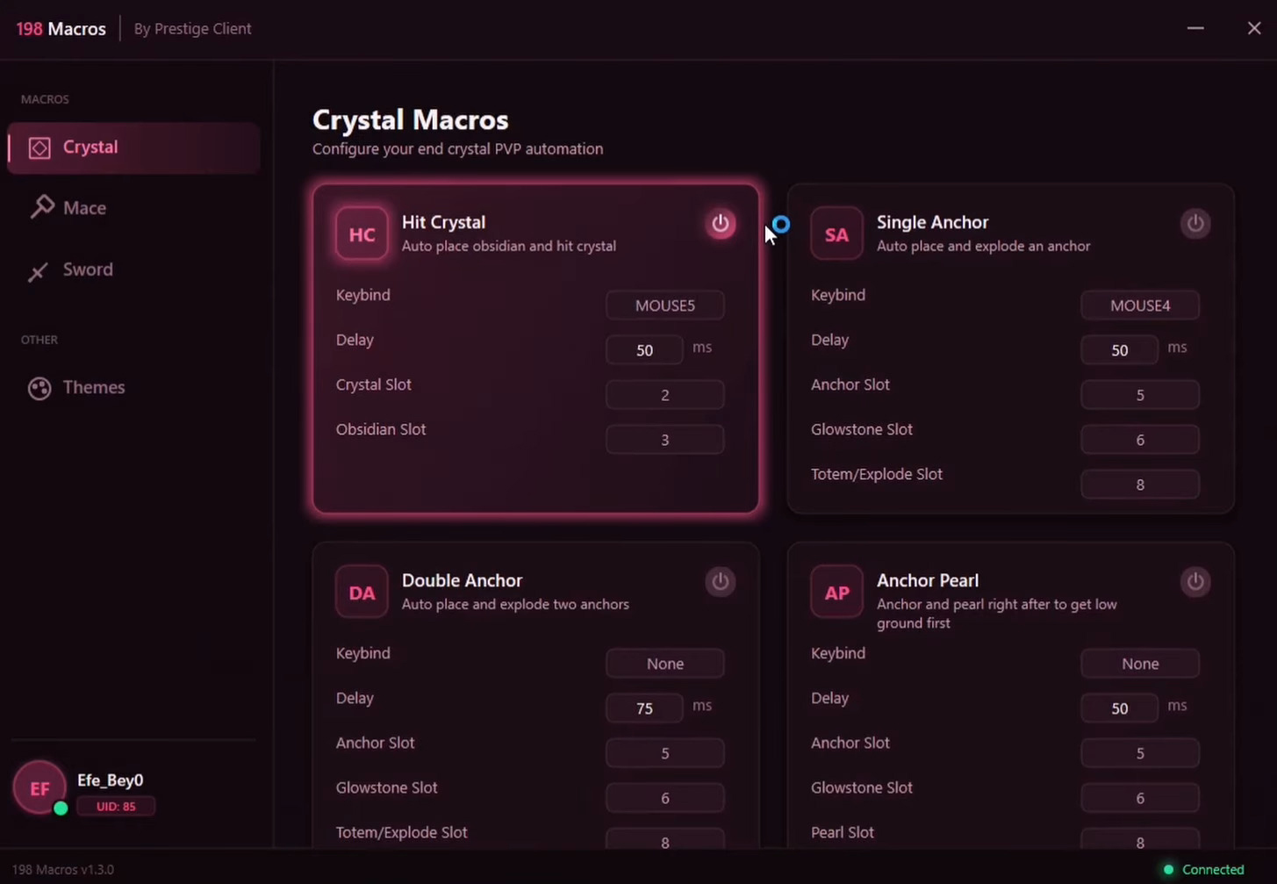Image resolution: width=1277 pixels, height=884 pixels.
Task: Click the EF profile avatar
Action: click(x=39, y=787)
